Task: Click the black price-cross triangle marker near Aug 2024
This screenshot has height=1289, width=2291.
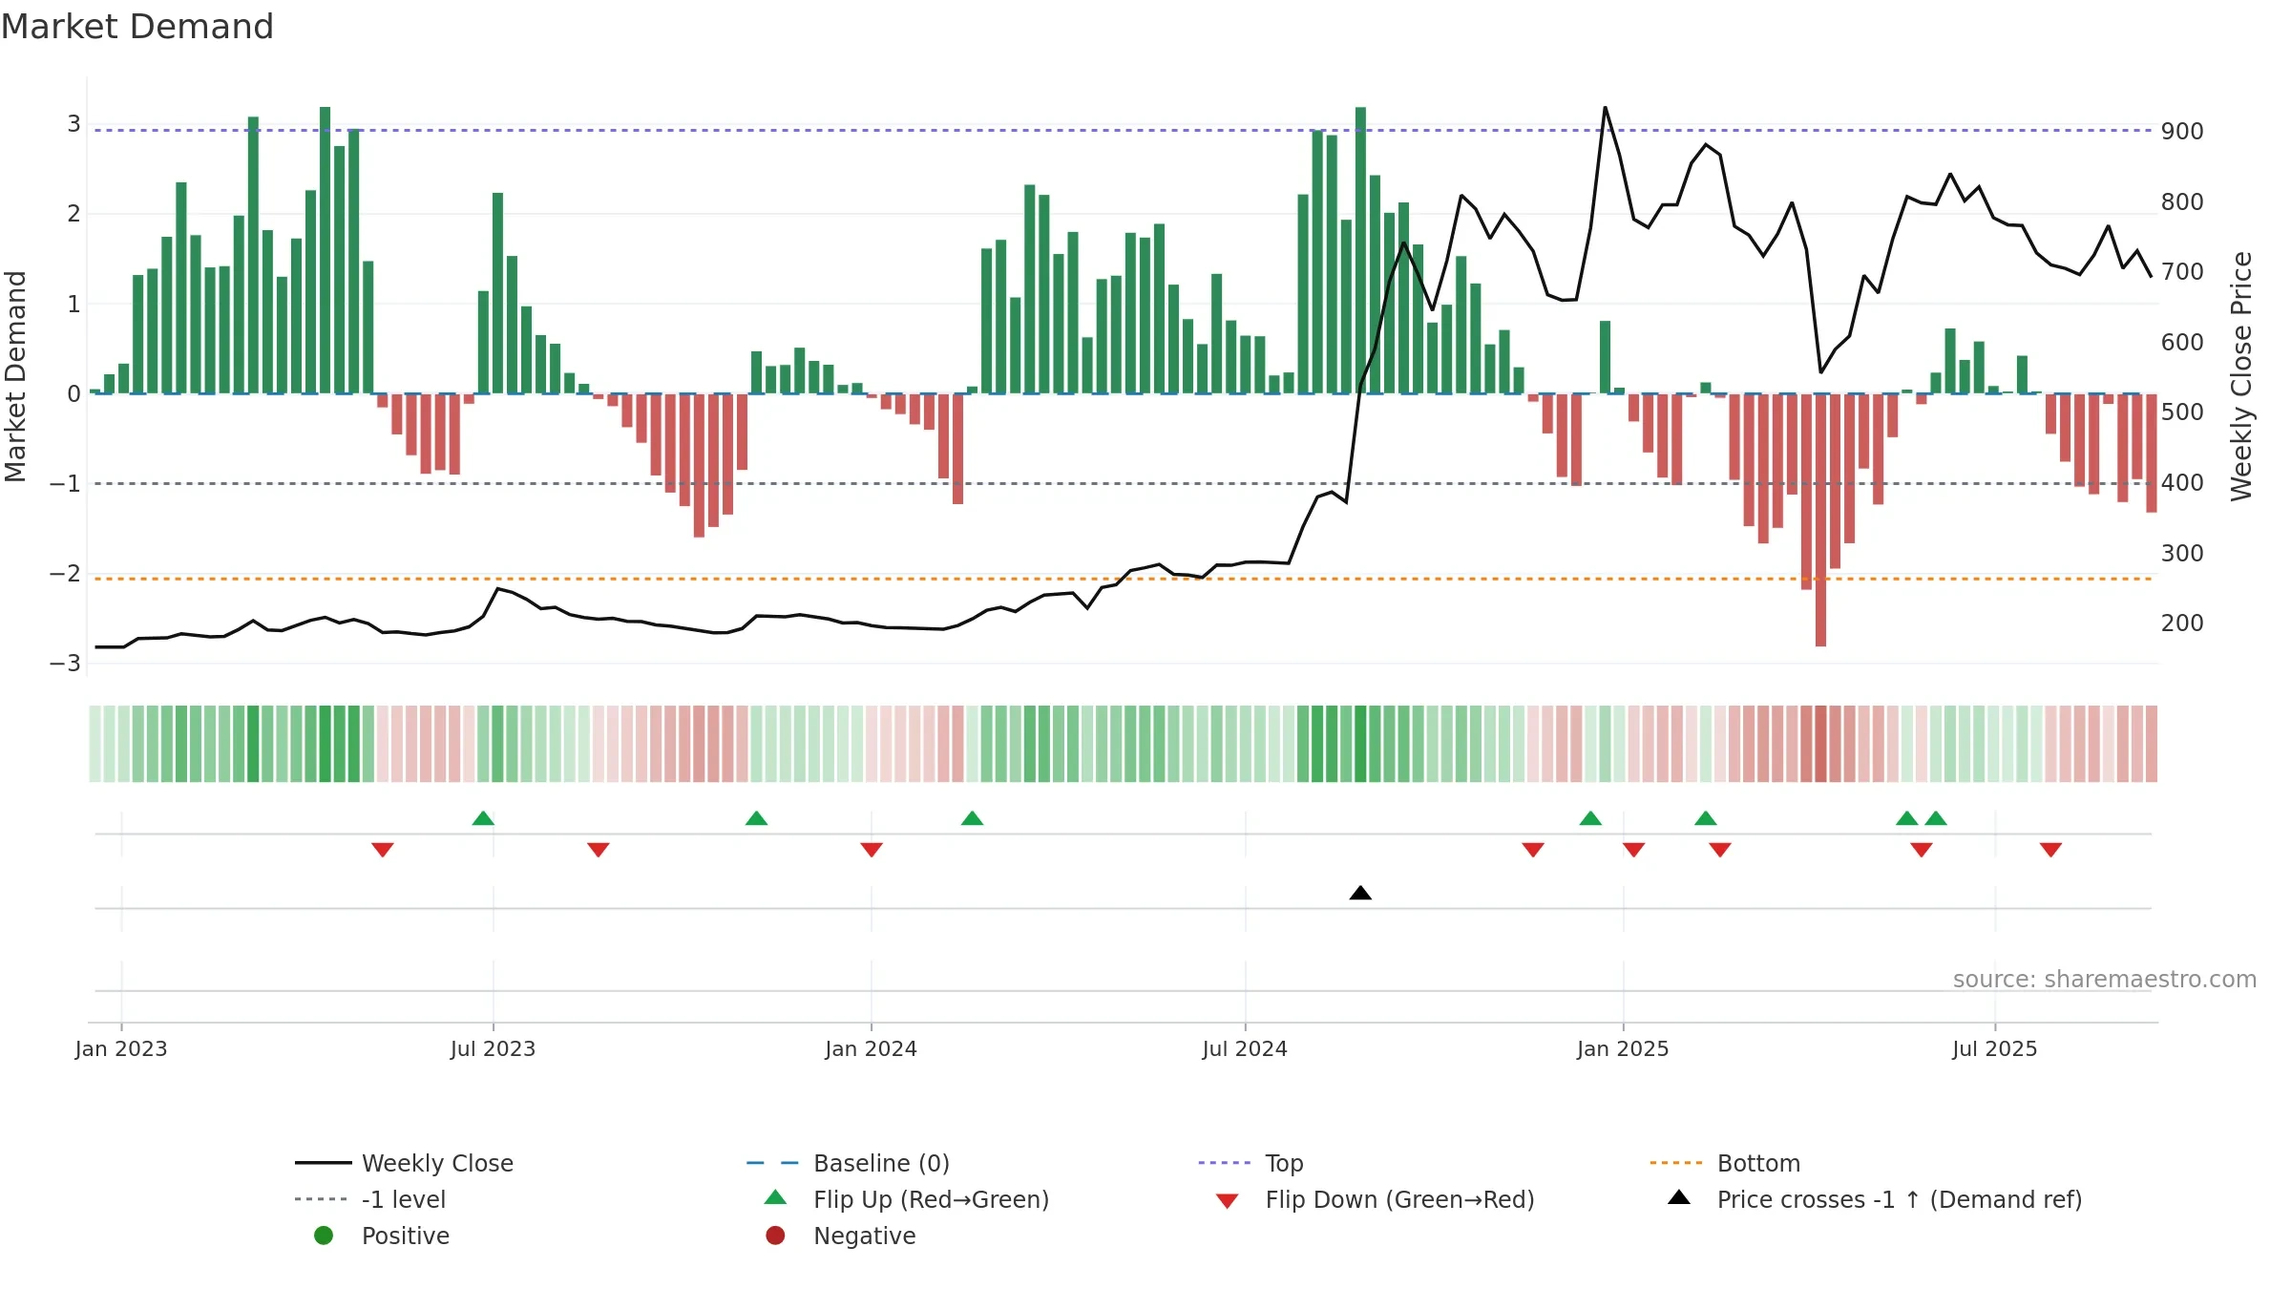Action: (1360, 893)
